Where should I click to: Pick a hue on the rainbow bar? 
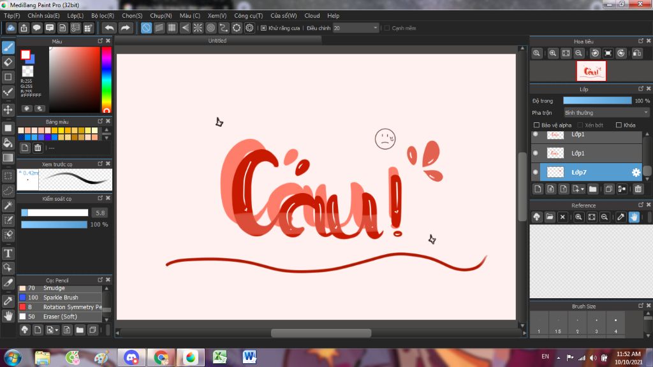(x=106, y=80)
